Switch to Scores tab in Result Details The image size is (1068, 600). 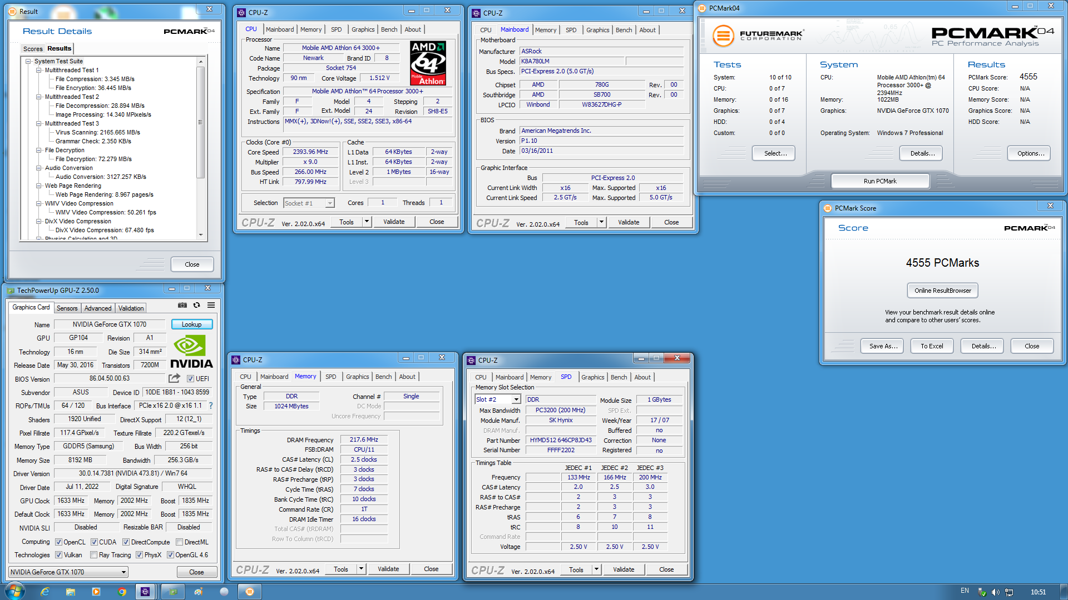click(32, 49)
